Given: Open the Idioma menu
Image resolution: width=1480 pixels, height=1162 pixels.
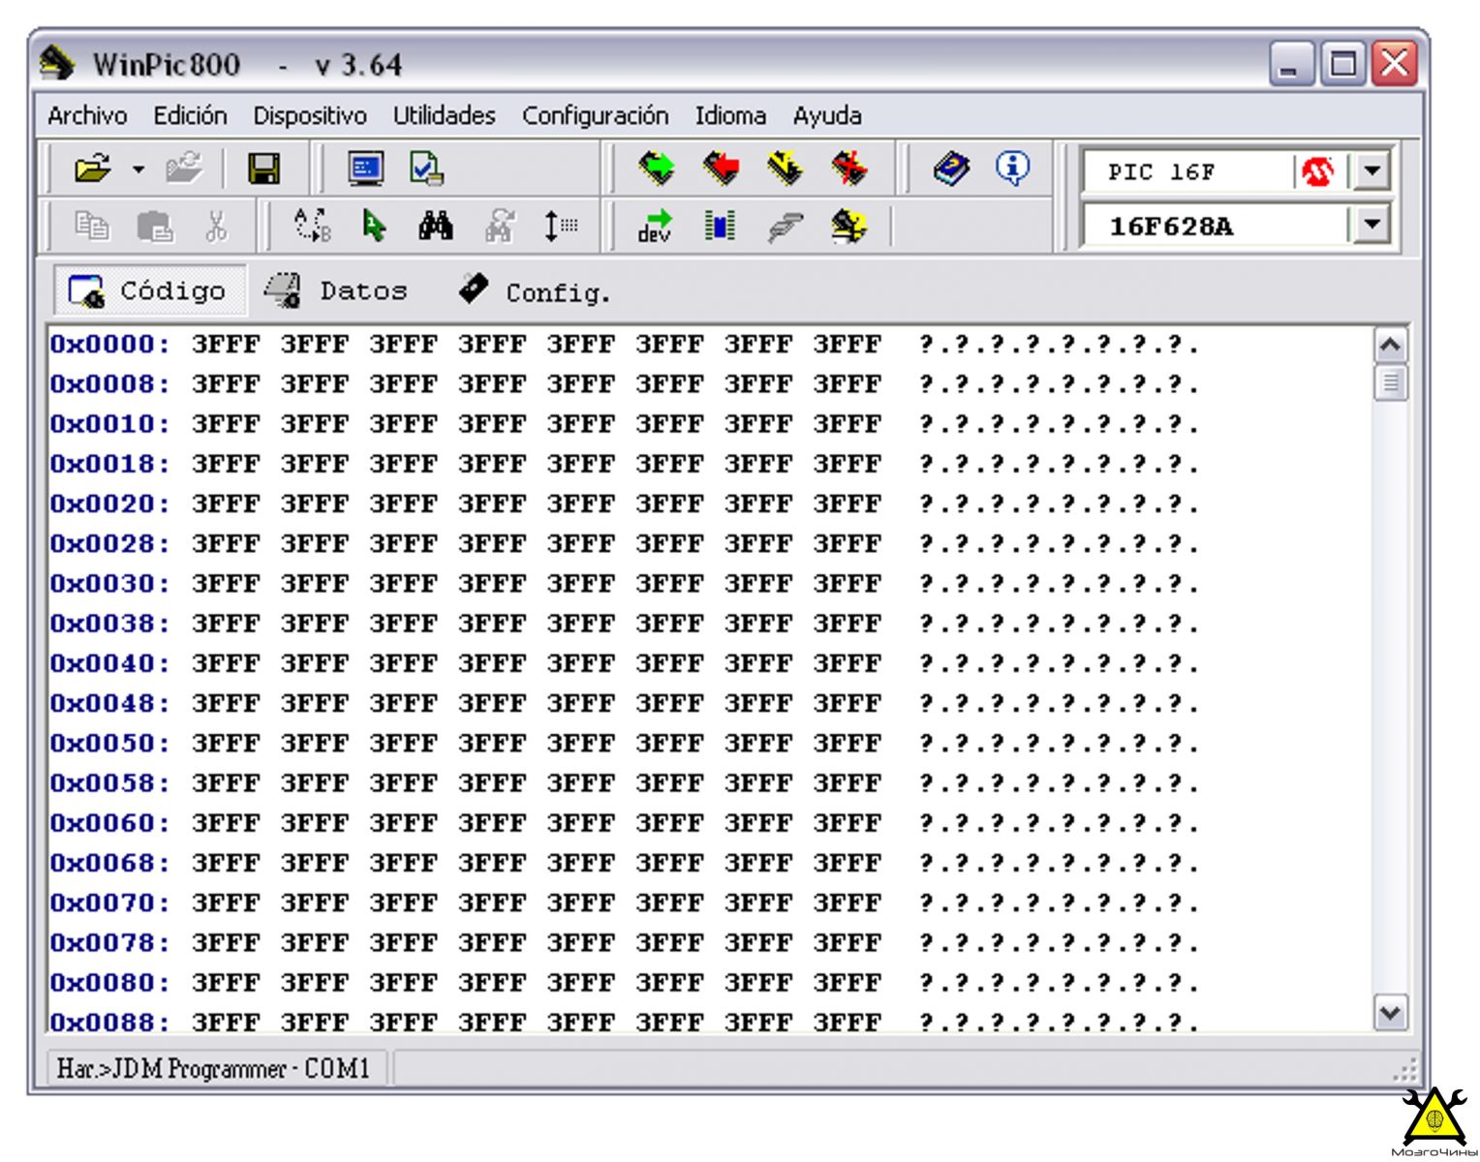Looking at the screenshot, I should point(730,116).
